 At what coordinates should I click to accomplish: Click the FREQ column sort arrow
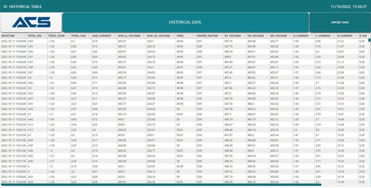pos(193,36)
